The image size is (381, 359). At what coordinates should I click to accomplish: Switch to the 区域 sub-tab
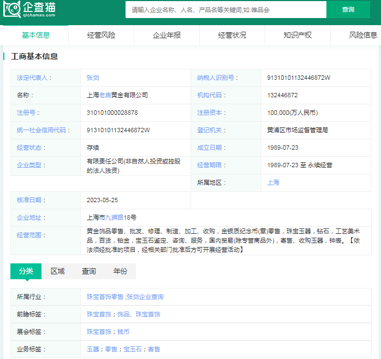(57, 271)
